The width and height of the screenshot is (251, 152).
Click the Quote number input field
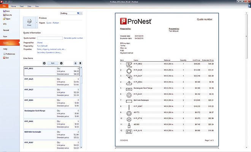coord(49,38)
